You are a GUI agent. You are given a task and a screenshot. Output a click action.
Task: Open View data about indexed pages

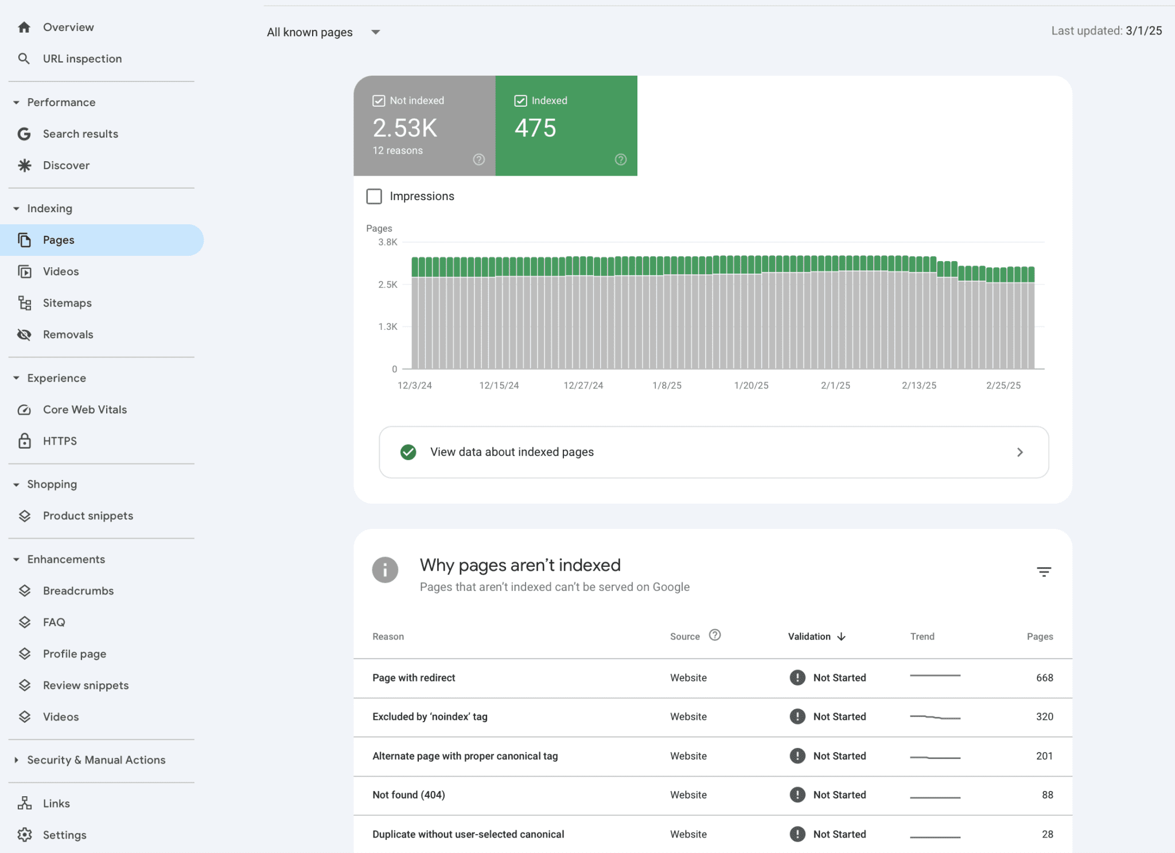tap(713, 452)
